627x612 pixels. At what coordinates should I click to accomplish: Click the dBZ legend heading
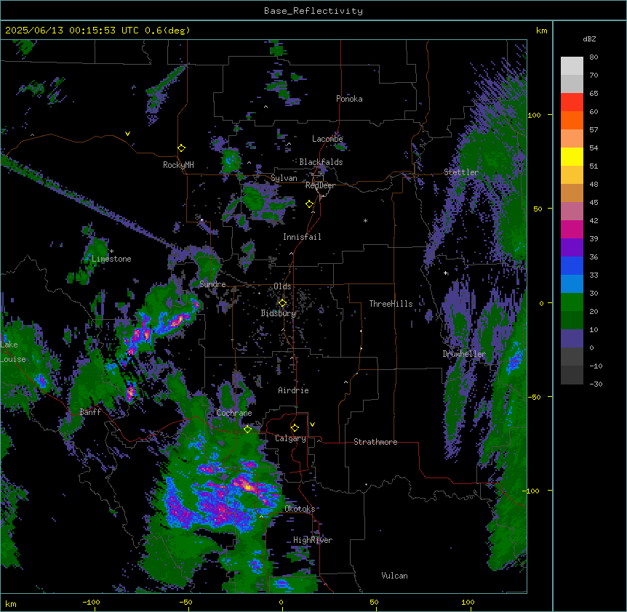pyautogui.click(x=589, y=39)
